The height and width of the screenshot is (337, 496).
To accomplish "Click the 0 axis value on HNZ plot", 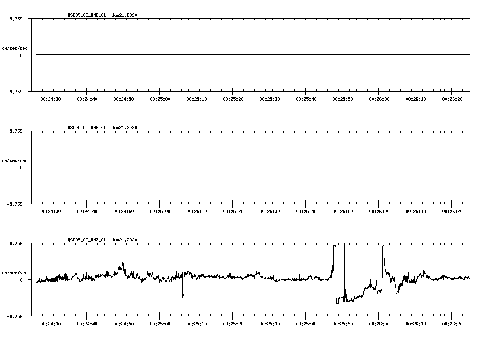I will pyautogui.click(x=21, y=280).
